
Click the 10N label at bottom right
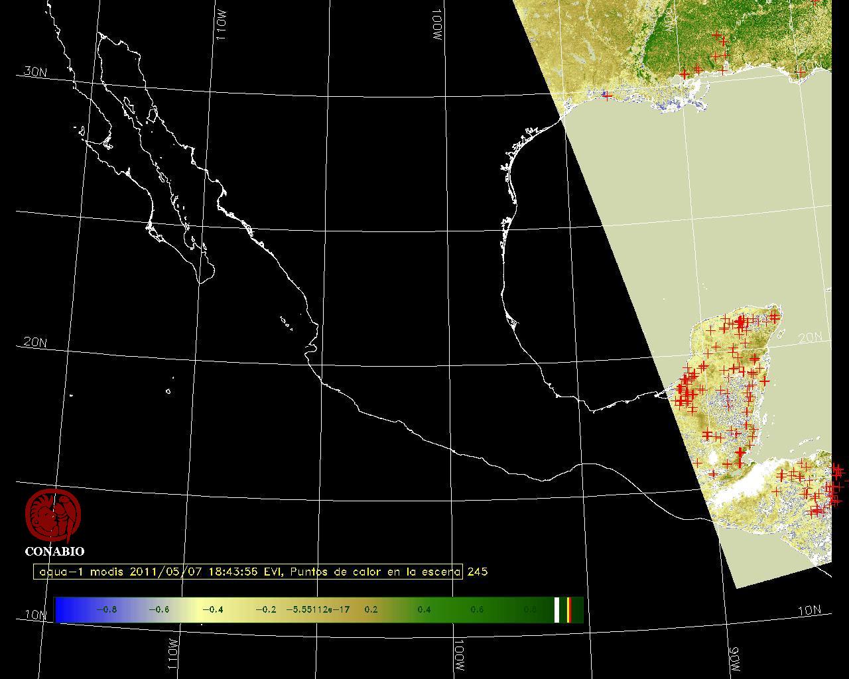point(809,611)
